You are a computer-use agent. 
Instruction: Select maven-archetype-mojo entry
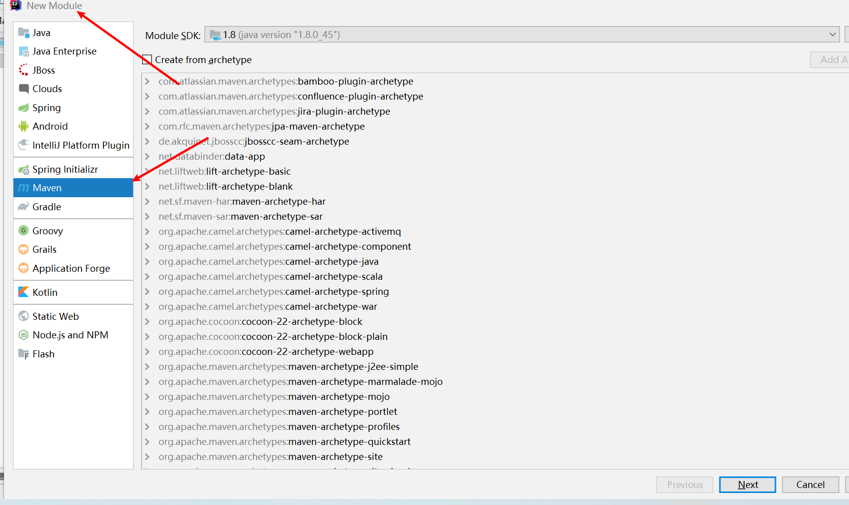pos(274,396)
